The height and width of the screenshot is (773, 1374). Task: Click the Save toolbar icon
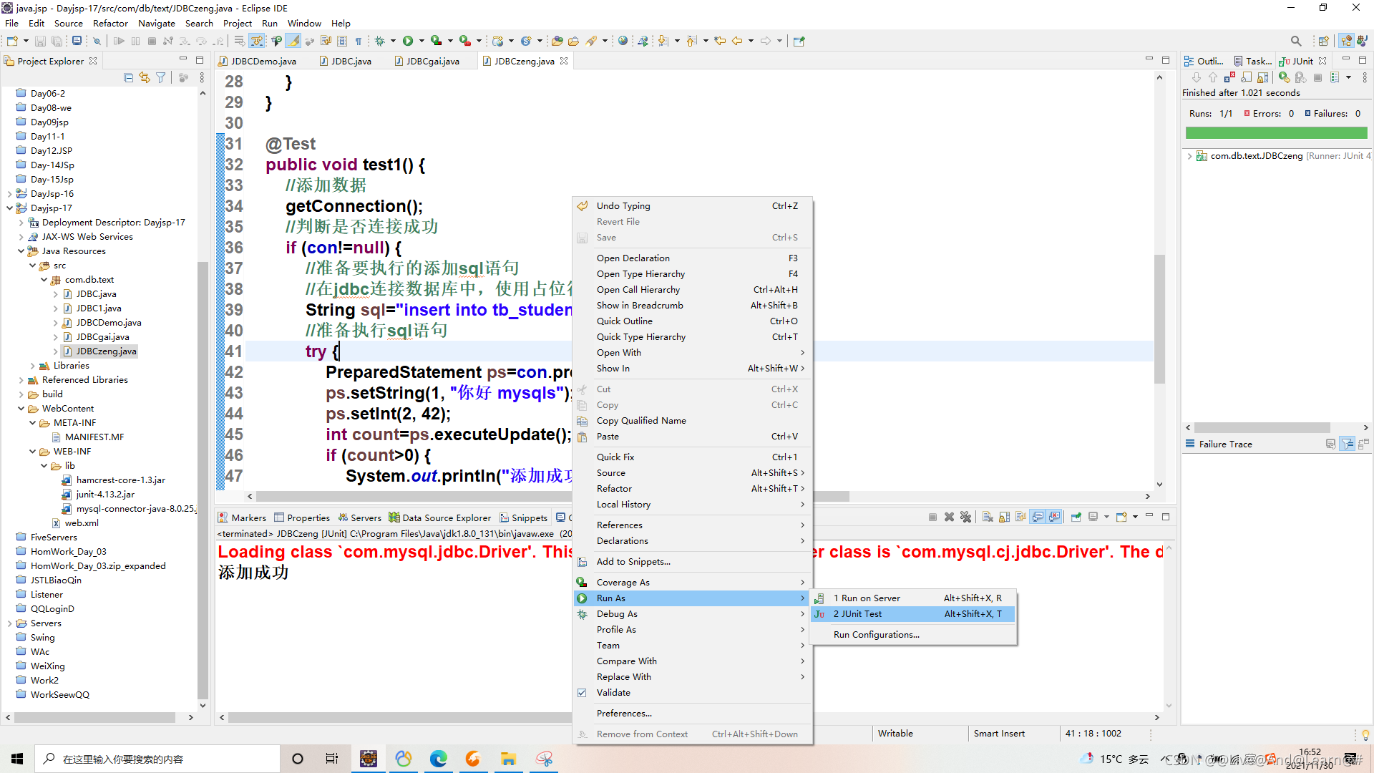click(x=41, y=41)
